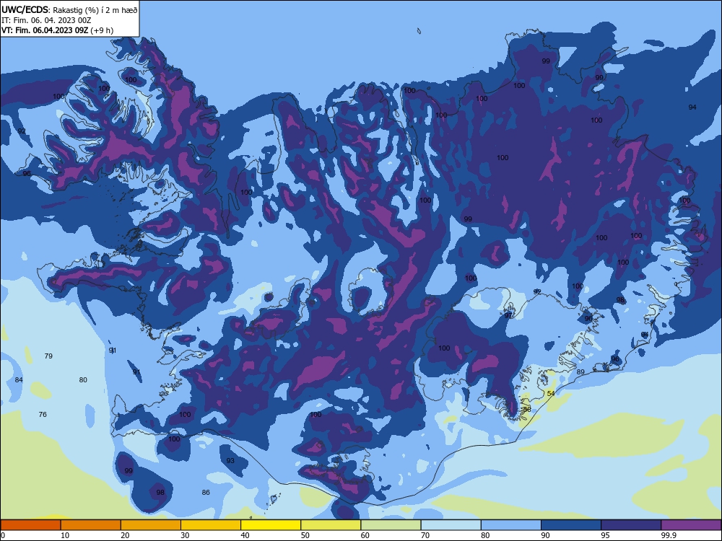722x541 pixels.
Task: Click the map humidity value '79'
Action: pyautogui.click(x=48, y=356)
